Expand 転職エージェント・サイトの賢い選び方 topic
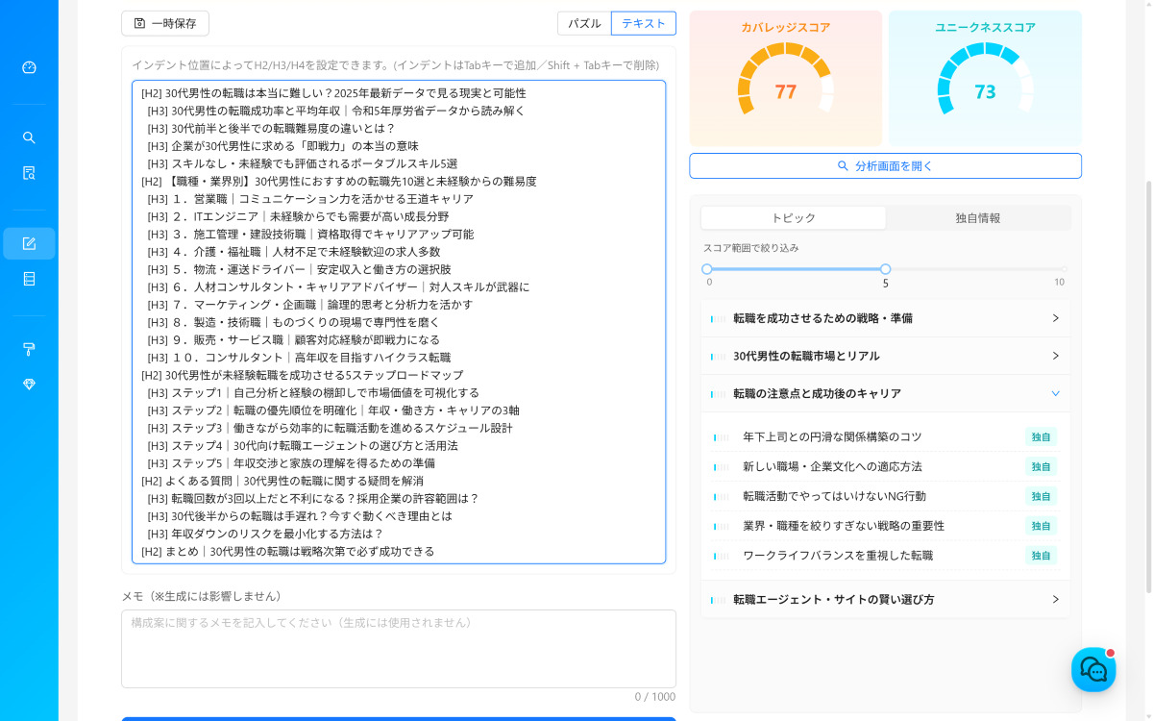This screenshot has width=1153, height=721. tap(885, 598)
